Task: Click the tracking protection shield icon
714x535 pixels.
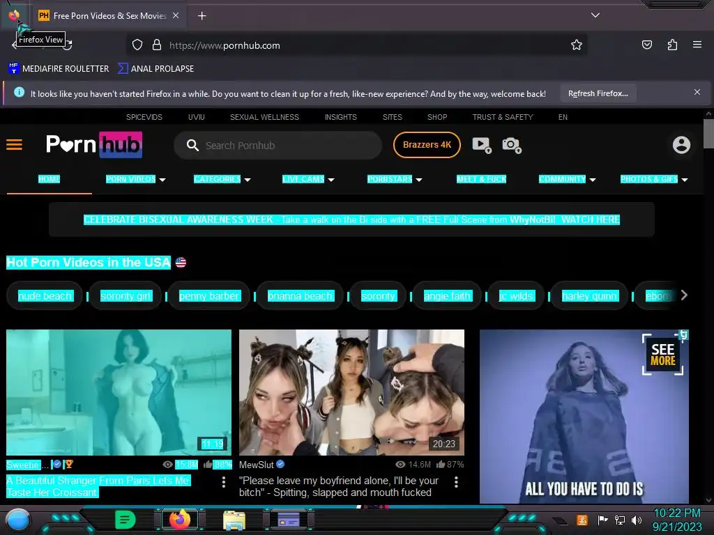Action: [137, 45]
